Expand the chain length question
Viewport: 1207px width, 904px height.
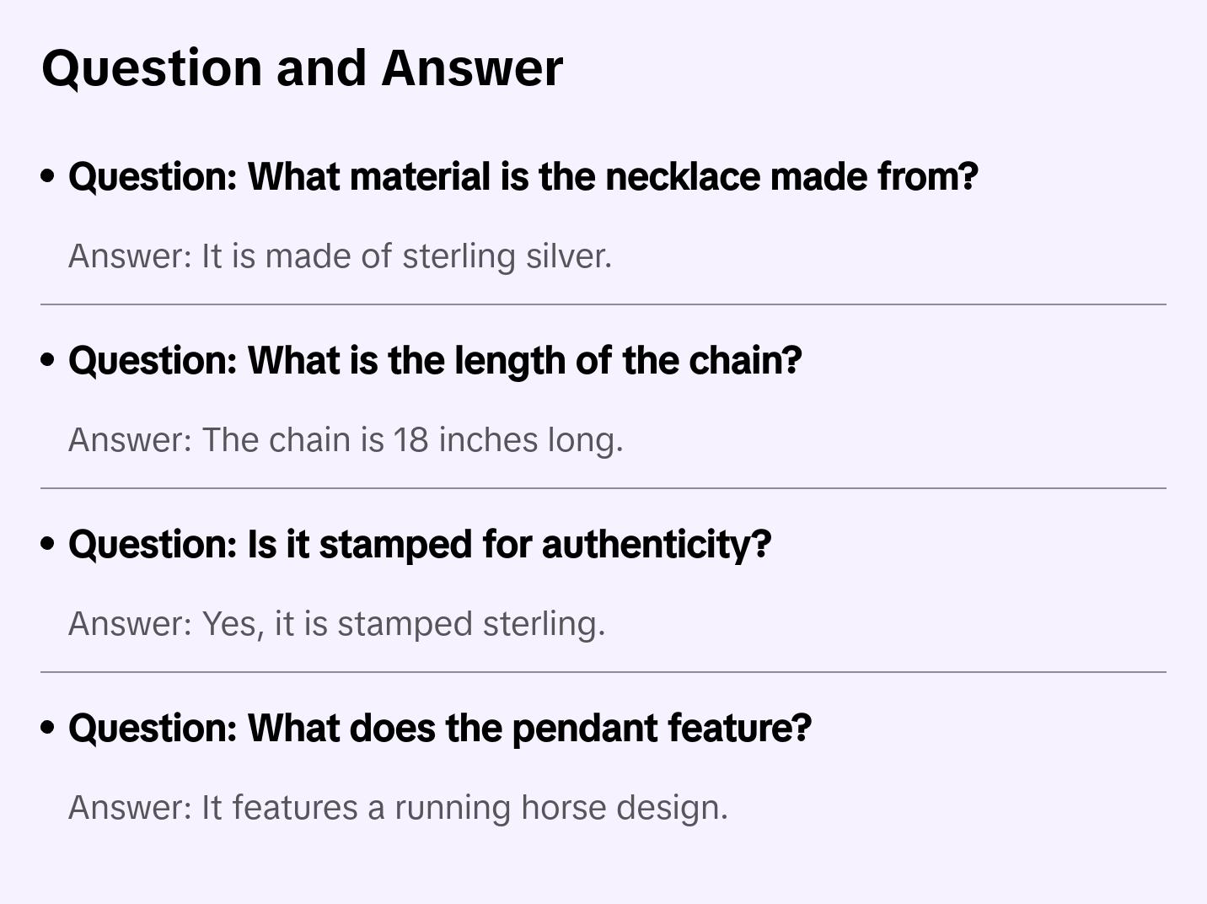(435, 361)
